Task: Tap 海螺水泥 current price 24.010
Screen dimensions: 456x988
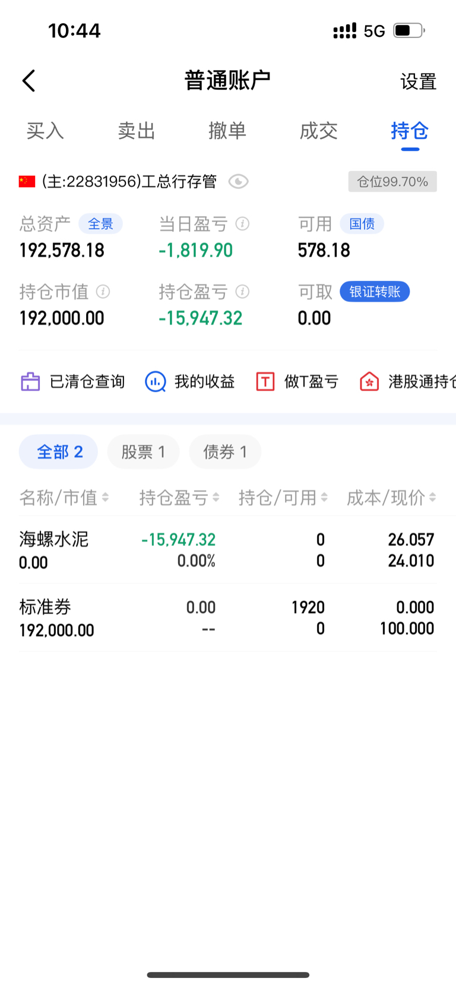Action: tap(411, 560)
